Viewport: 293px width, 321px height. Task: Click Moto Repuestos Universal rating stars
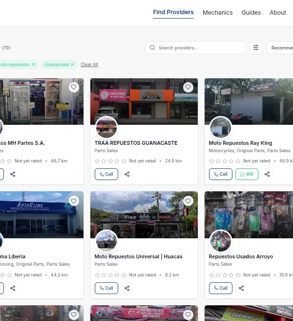(x=110, y=275)
